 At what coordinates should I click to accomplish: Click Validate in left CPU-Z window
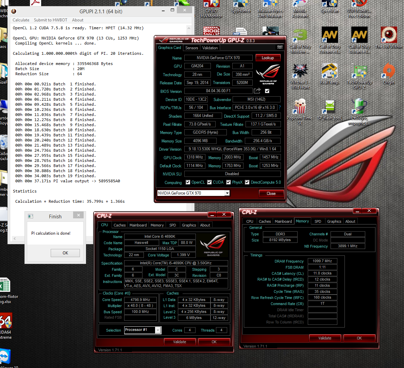click(180, 342)
